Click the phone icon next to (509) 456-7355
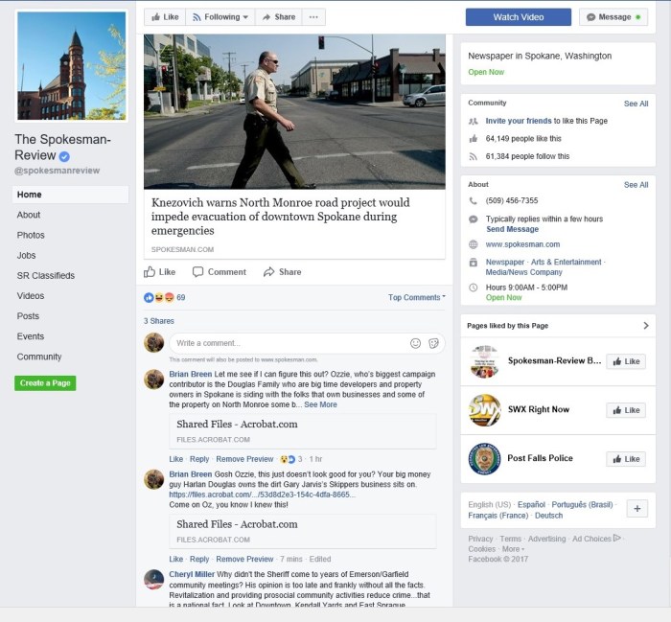The height and width of the screenshot is (622, 671). tap(474, 200)
